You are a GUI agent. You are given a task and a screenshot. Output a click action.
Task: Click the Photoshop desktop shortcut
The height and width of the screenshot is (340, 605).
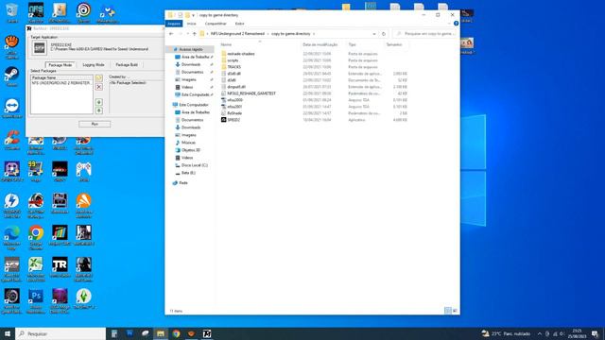tap(36, 301)
